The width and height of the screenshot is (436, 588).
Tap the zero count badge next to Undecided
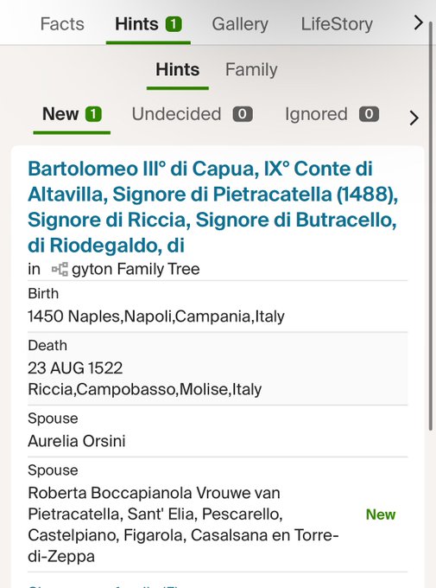pos(243,114)
